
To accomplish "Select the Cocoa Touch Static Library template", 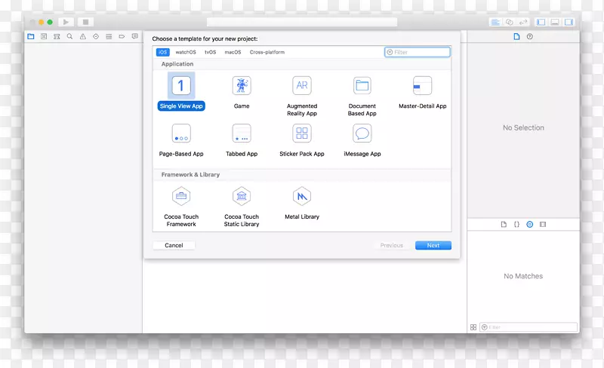I will [242, 207].
